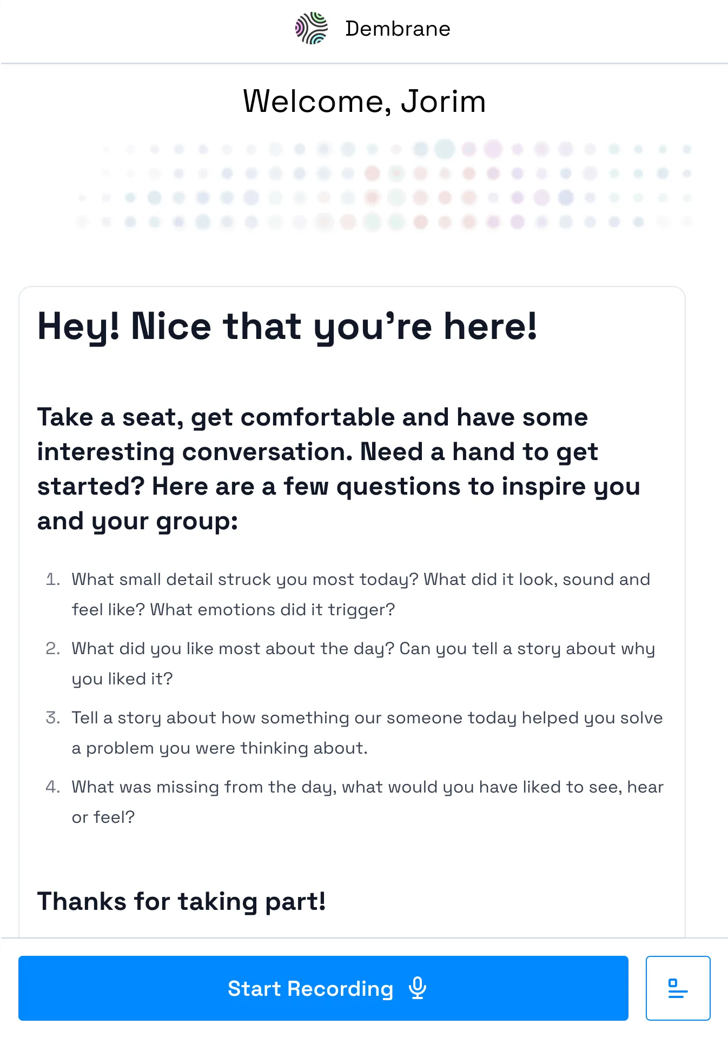The width and height of the screenshot is (728, 1038).
Task: Click the dotted audio visualizer banner
Action: [384, 185]
